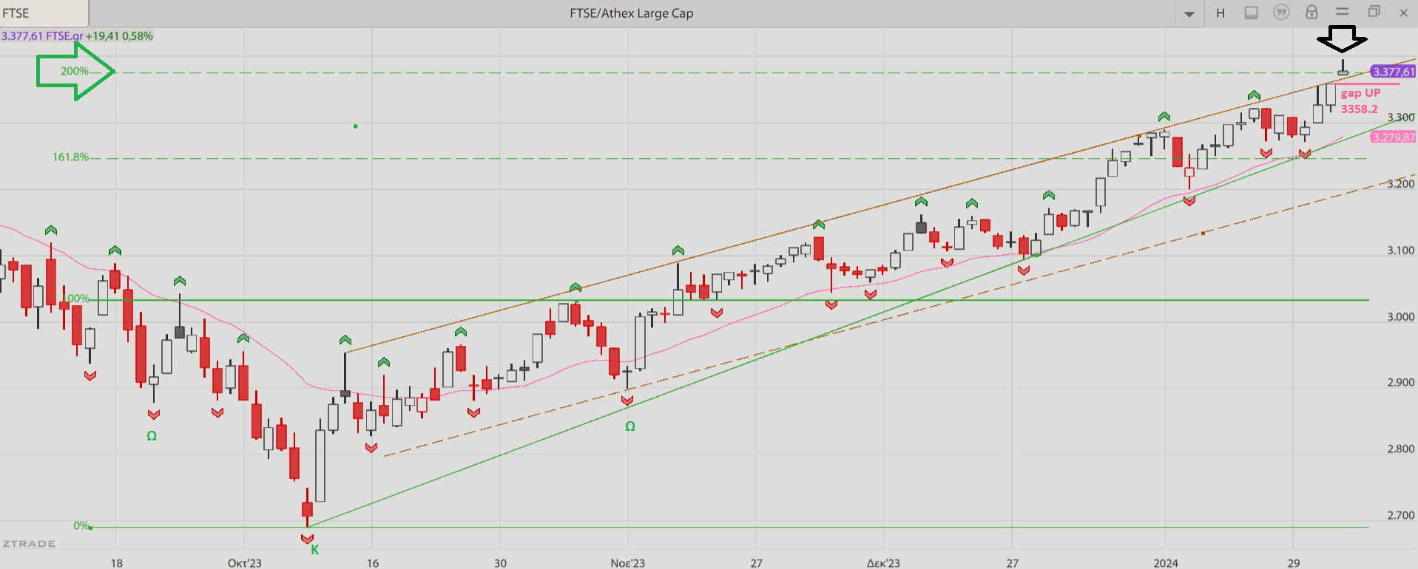Click the 3358.2 gap value text
The height and width of the screenshot is (569, 1418).
click(x=1360, y=109)
